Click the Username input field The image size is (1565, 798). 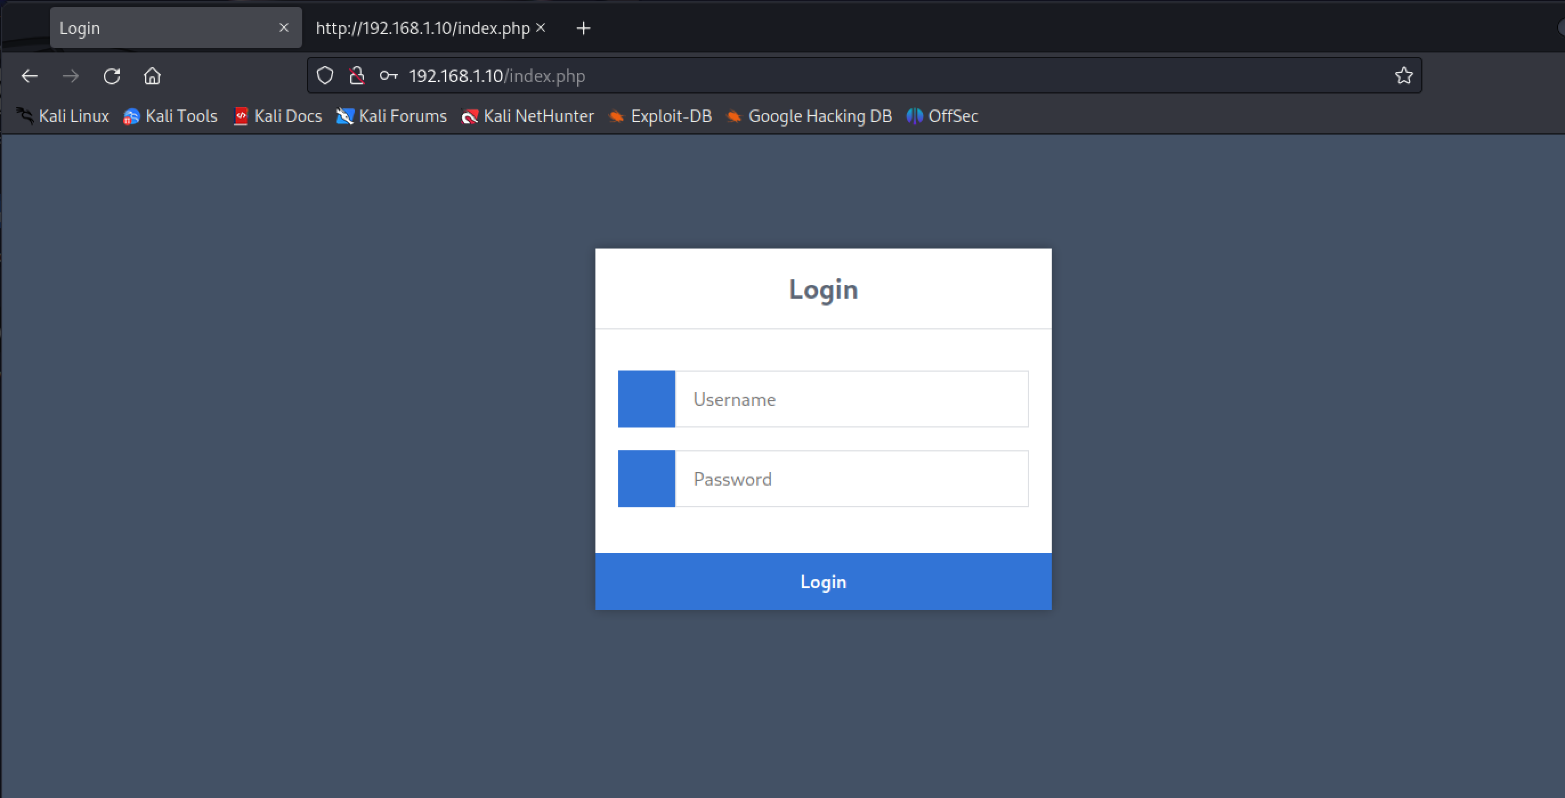click(x=850, y=399)
